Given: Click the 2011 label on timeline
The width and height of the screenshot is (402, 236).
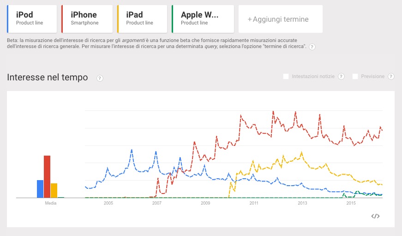Looking at the screenshot, I should pos(254,203).
